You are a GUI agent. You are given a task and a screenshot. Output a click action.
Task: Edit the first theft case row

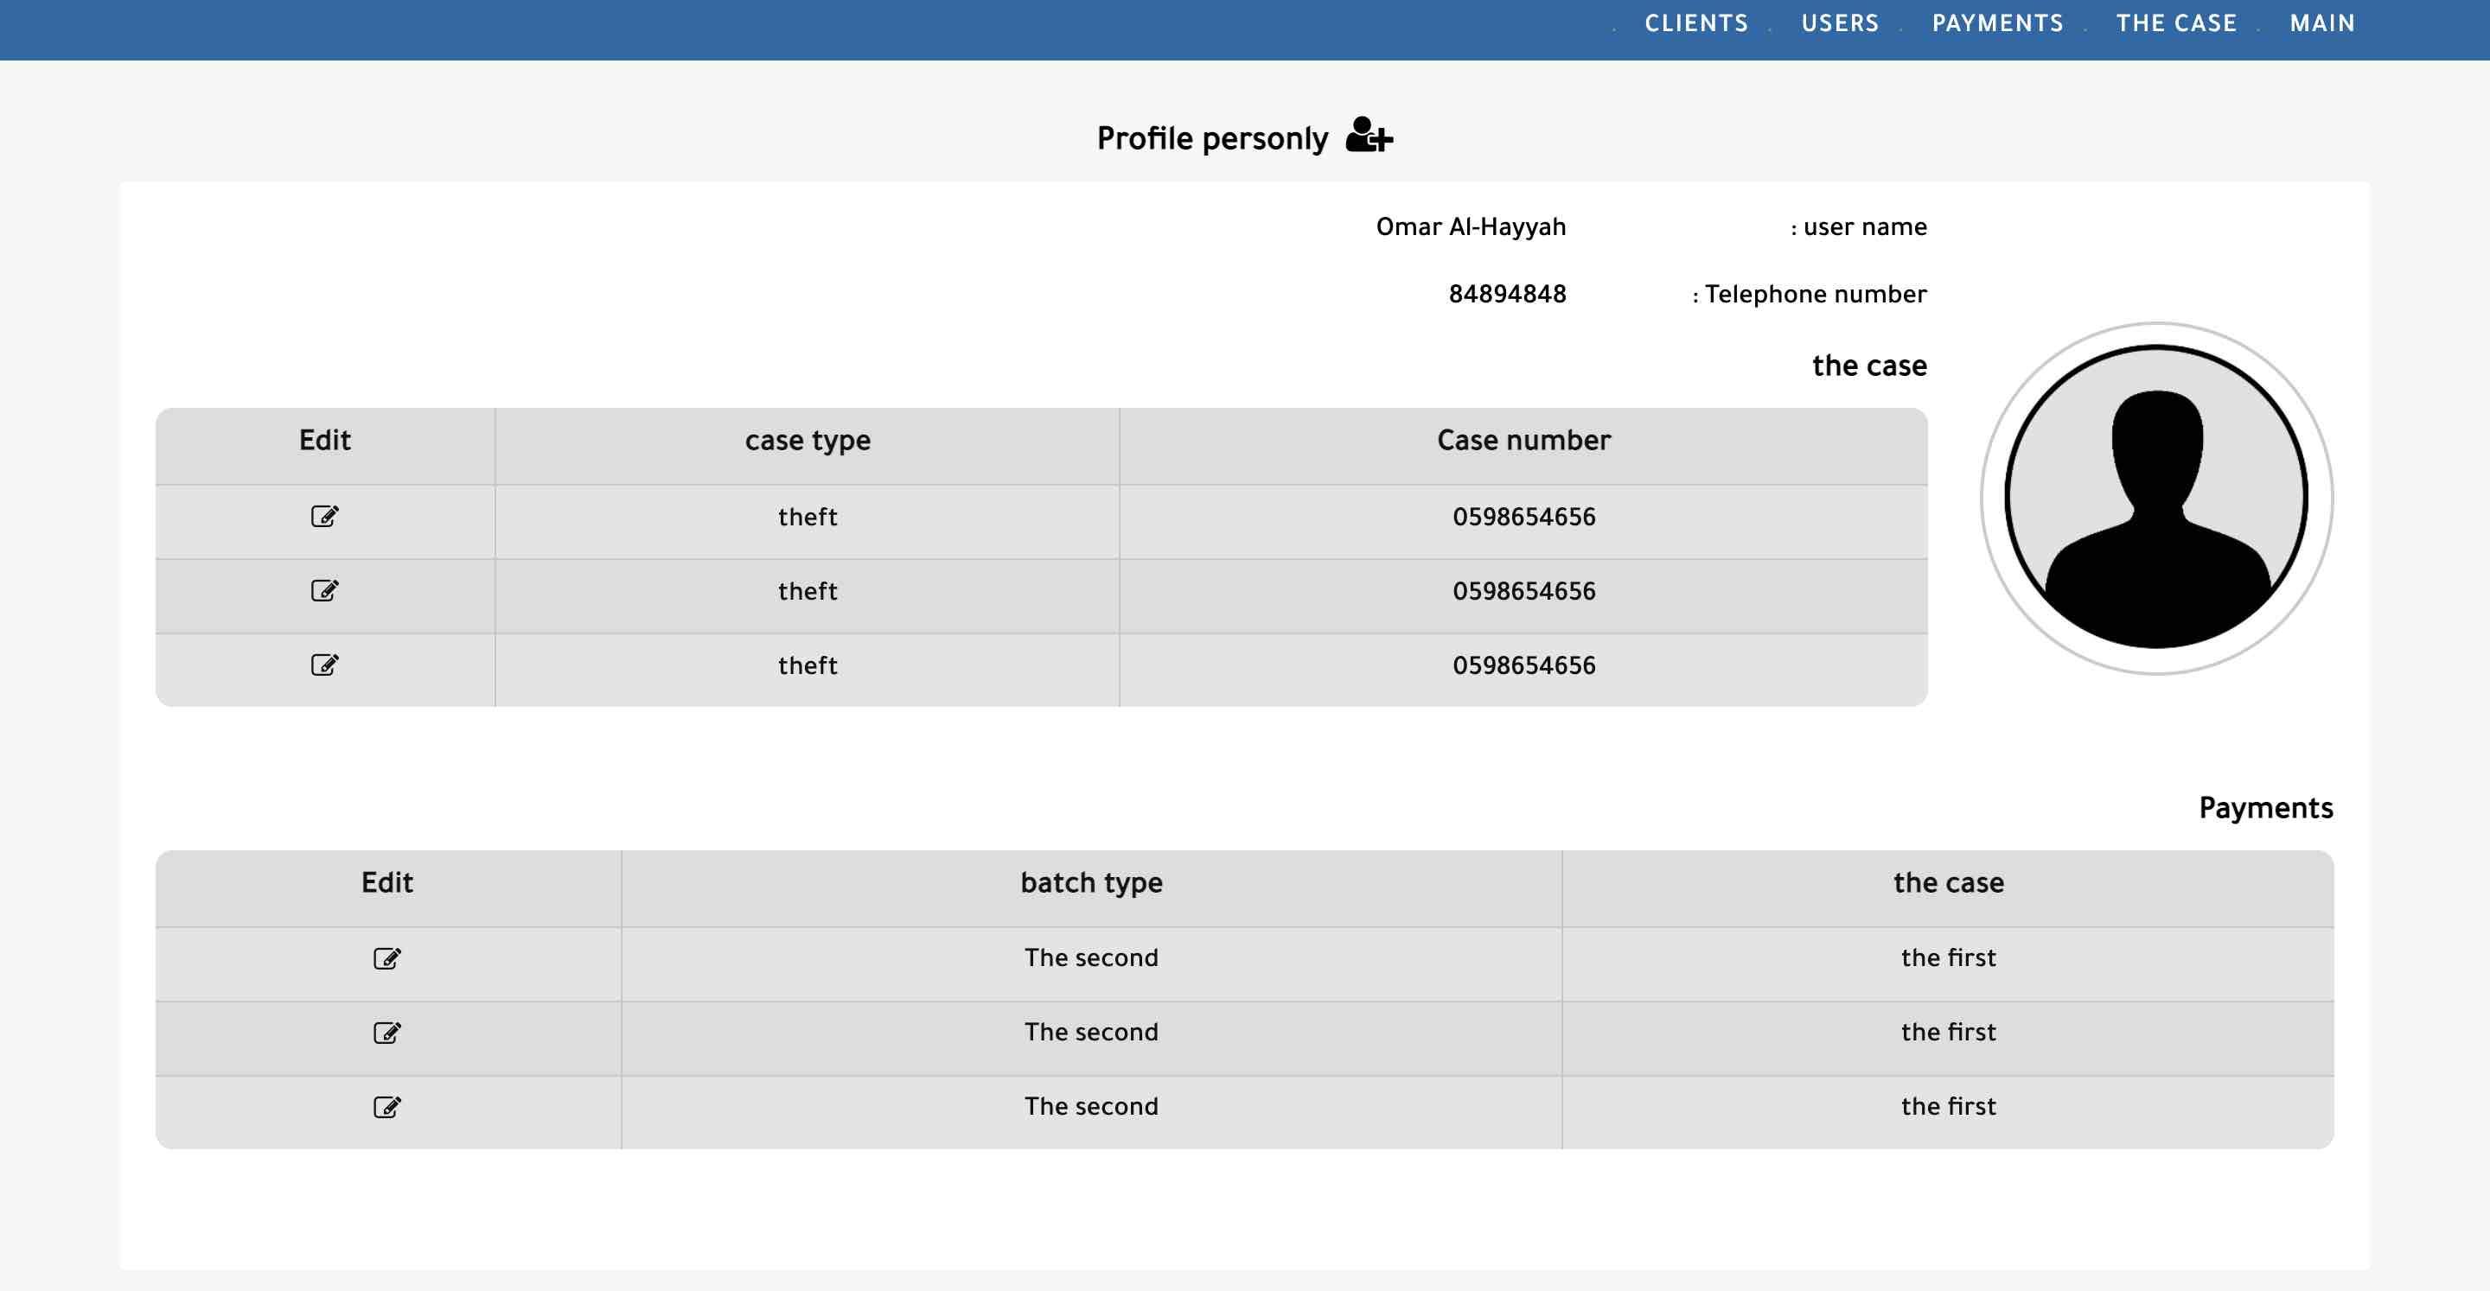click(325, 516)
